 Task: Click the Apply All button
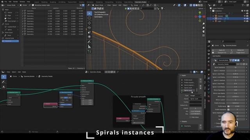221,50
